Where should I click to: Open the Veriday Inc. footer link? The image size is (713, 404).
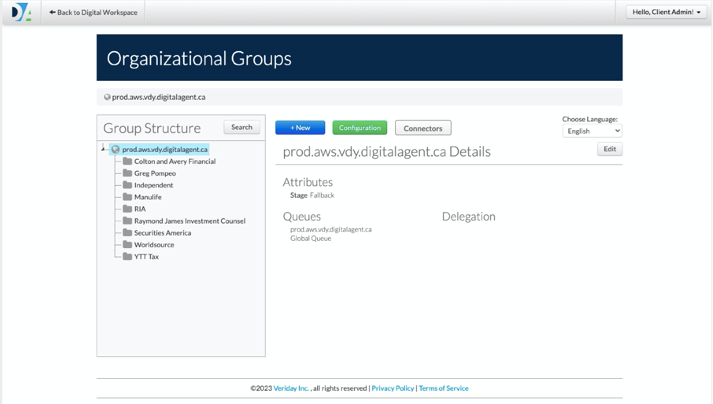pos(291,389)
